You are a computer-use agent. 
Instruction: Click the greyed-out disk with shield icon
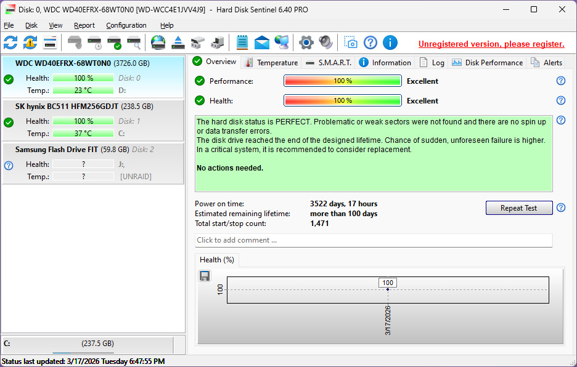pyautogui.click(x=75, y=42)
